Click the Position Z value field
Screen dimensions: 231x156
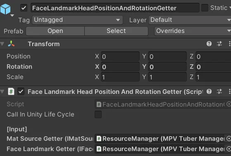pos(213,56)
